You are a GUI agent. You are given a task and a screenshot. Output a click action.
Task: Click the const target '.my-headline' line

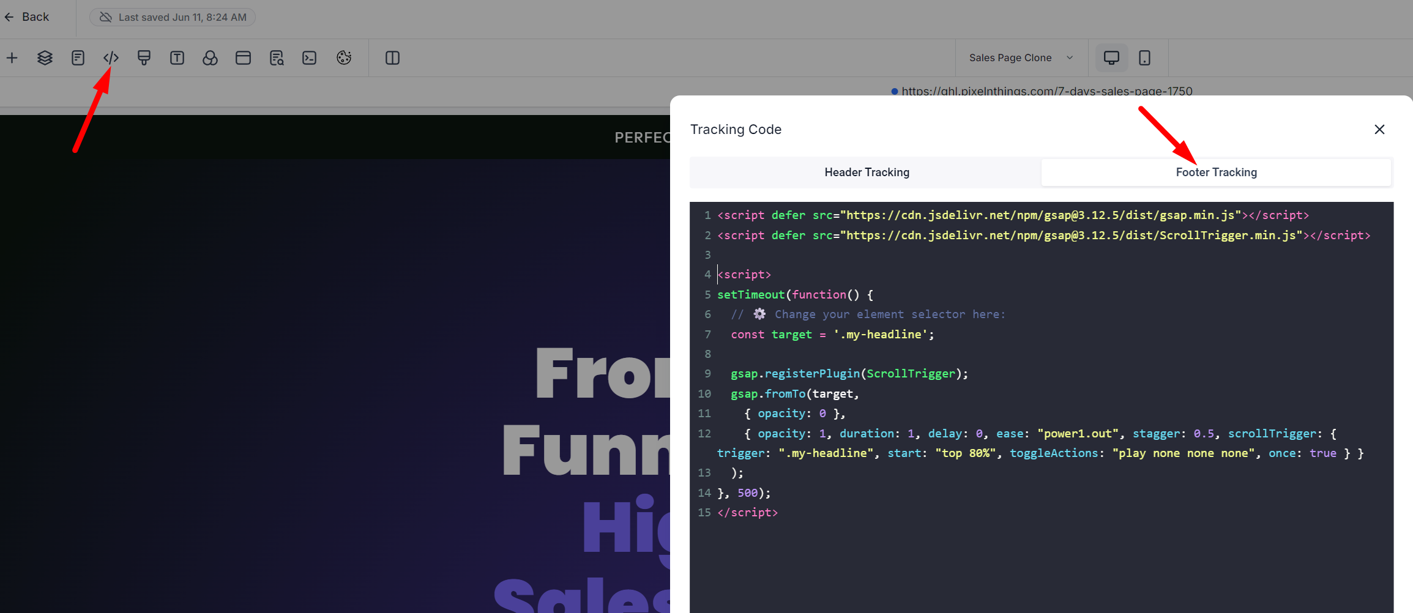pyautogui.click(x=832, y=335)
